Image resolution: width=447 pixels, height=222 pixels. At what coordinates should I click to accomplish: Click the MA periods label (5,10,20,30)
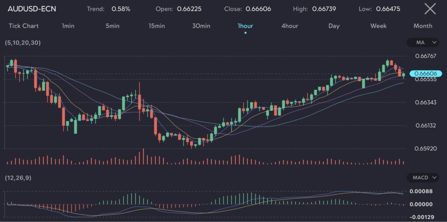pyautogui.click(x=23, y=43)
